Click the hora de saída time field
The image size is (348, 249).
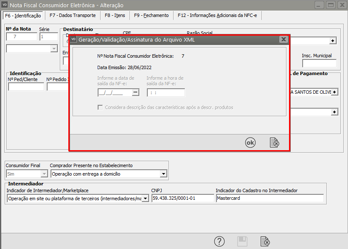coord(166,92)
